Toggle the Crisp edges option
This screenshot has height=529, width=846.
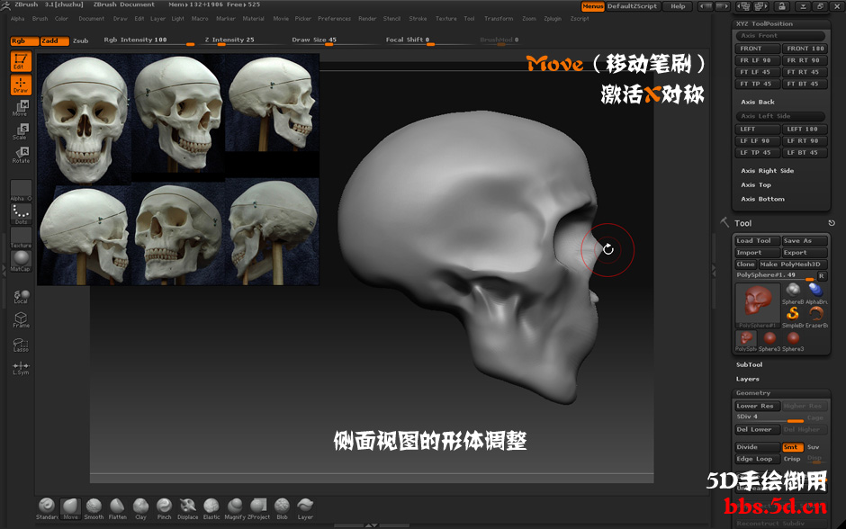pos(793,459)
